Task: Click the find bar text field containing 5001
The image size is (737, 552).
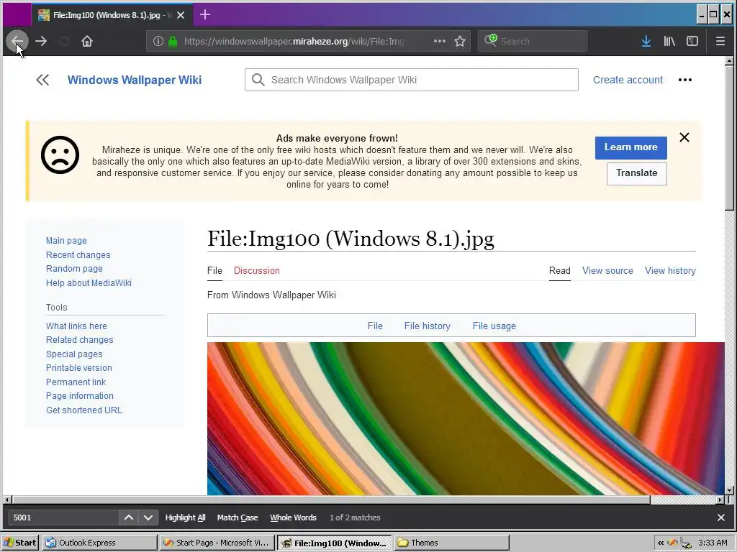Action: coord(63,517)
